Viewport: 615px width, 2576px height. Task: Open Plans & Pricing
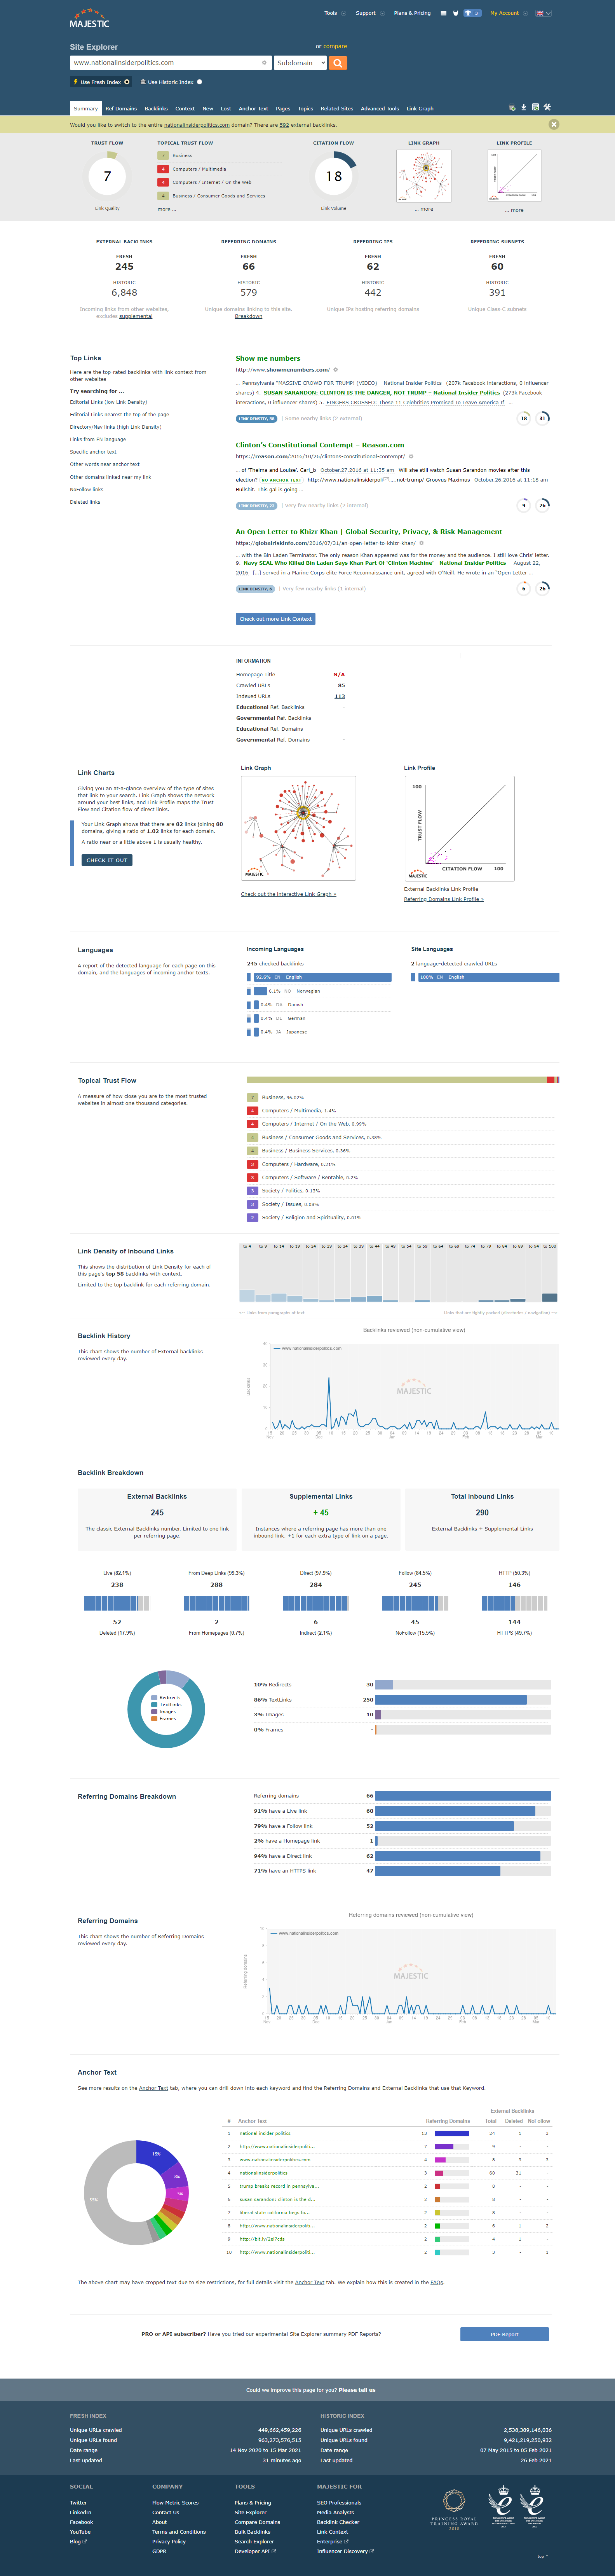(412, 13)
